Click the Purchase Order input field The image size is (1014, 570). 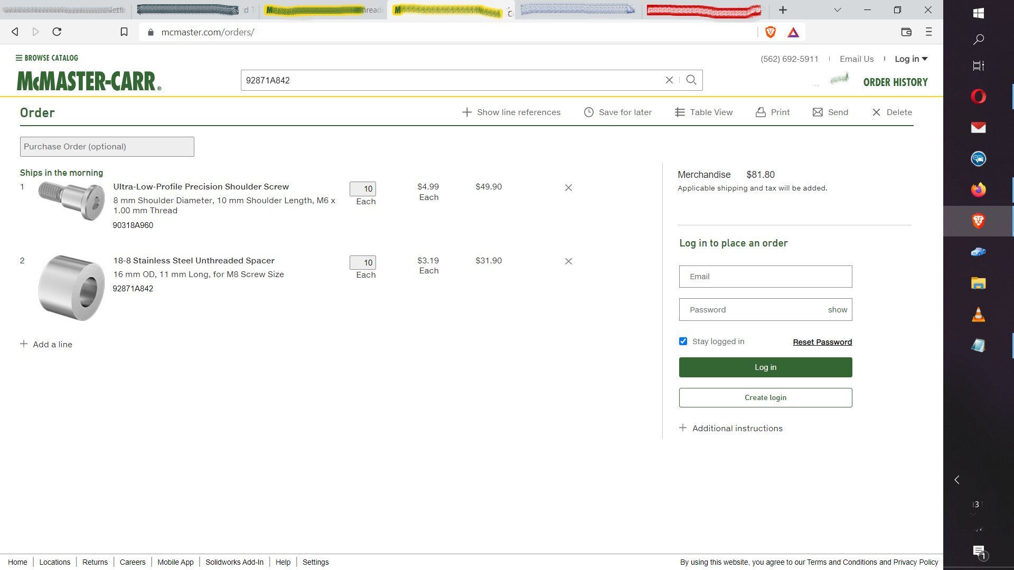click(x=107, y=147)
